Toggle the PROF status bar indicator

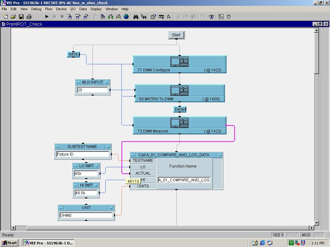point(293,235)
